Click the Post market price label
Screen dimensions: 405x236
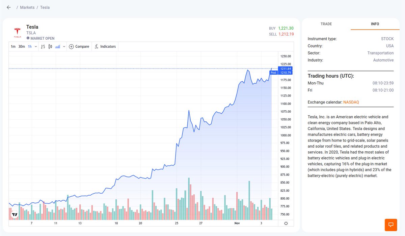coord(273,73)
